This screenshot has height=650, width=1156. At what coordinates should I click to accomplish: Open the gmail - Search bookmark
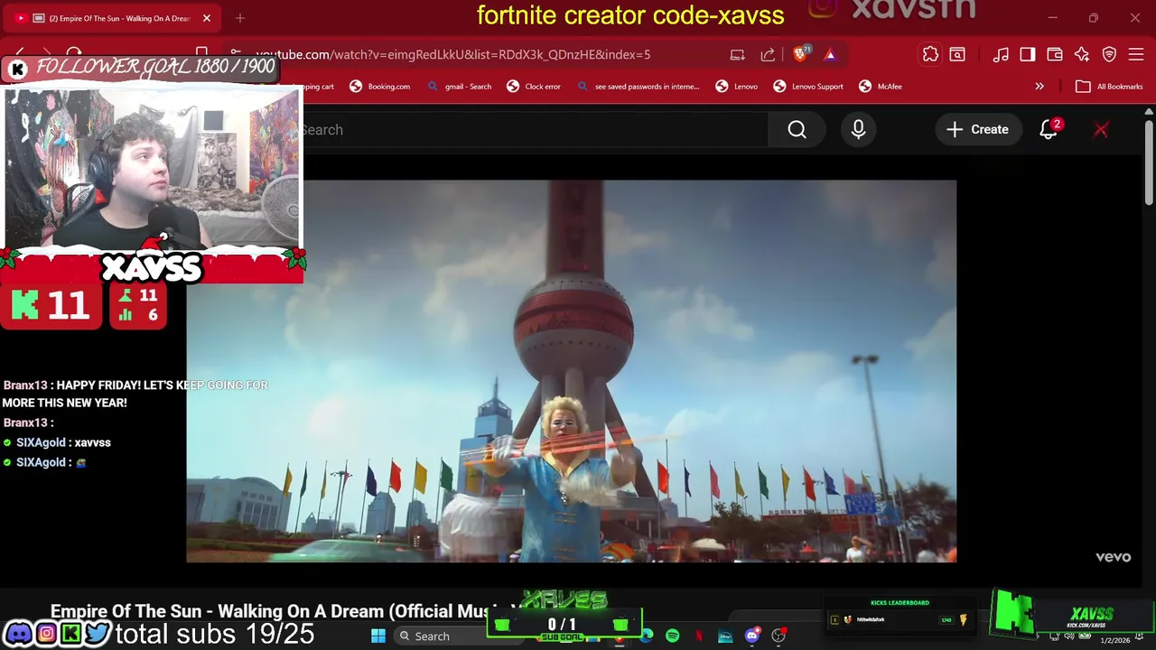(x=460, y=87)
